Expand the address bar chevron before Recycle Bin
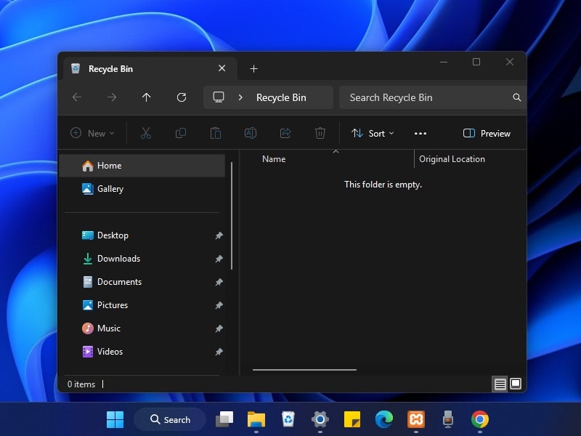581x436 pixels. tap(240, 97)
